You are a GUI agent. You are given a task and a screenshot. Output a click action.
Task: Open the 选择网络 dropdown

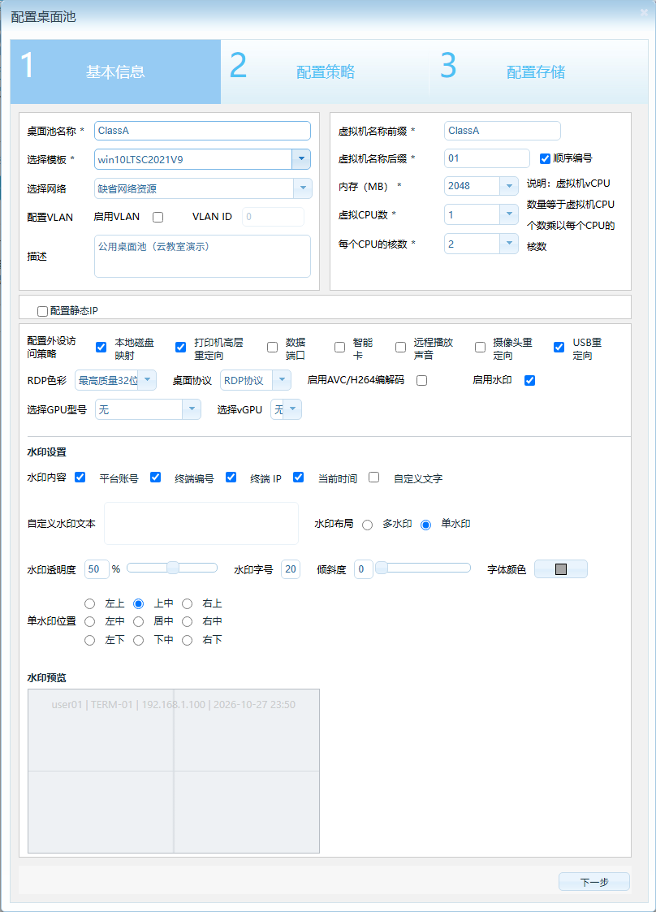pos(302,188)
